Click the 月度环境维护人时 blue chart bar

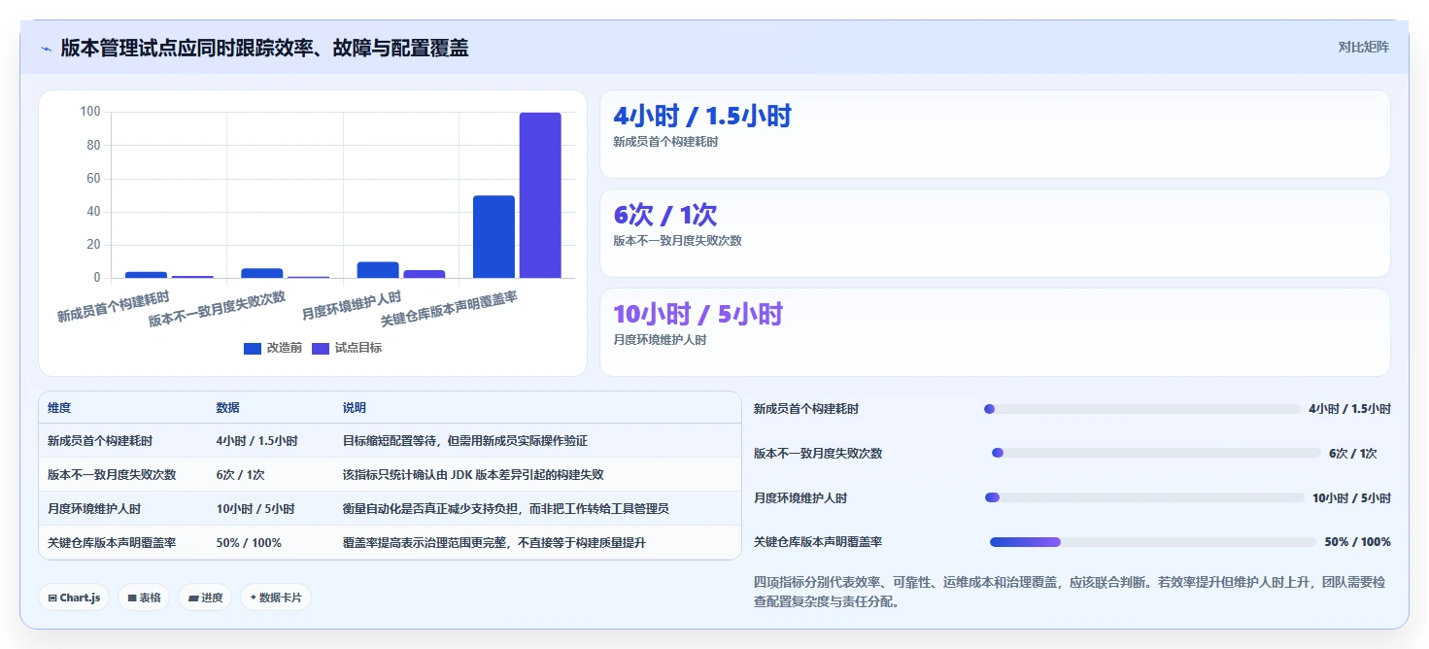pyautogui.click(x=378, y=270)
